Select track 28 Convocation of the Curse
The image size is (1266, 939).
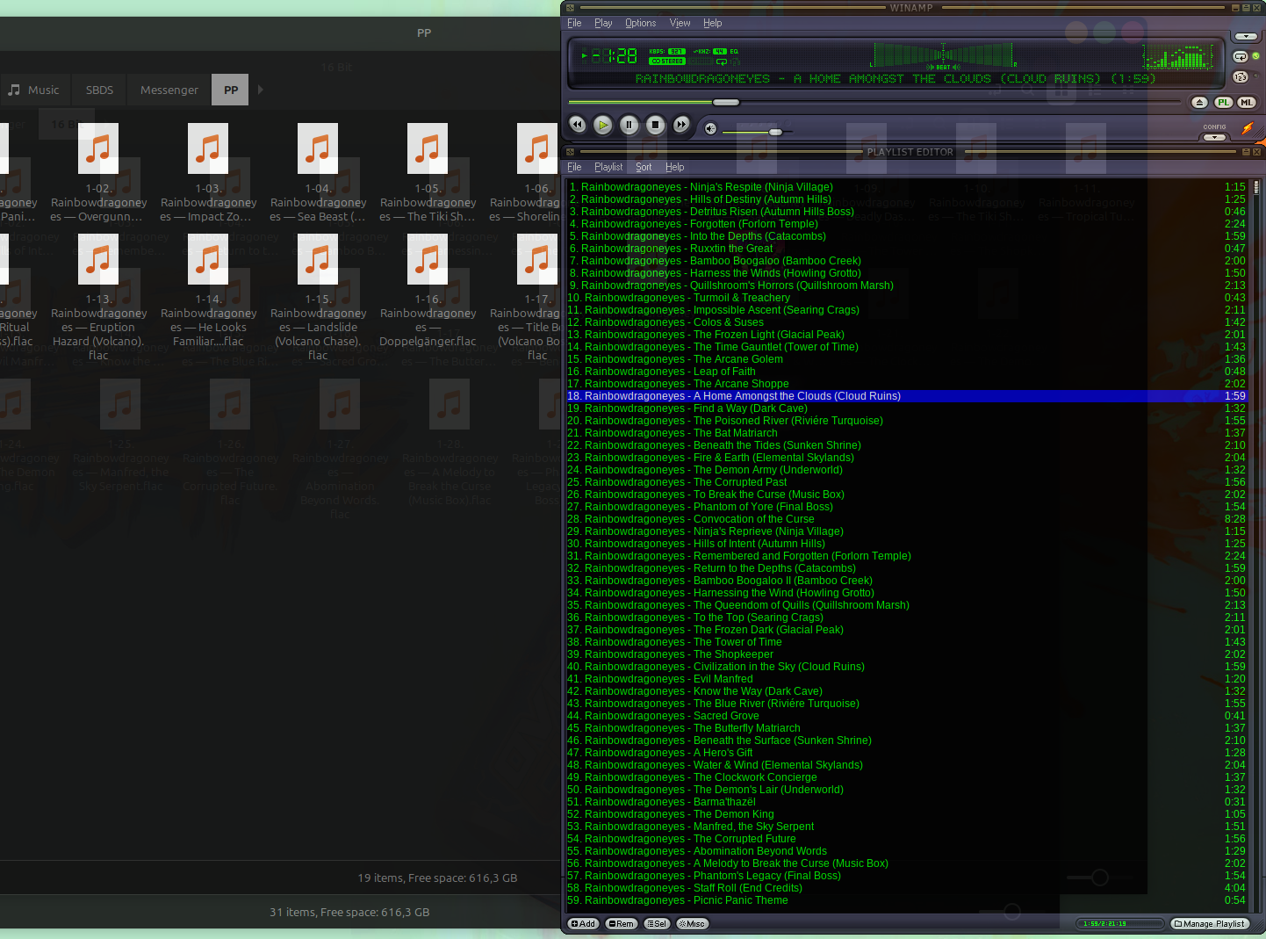click(906, 519)
